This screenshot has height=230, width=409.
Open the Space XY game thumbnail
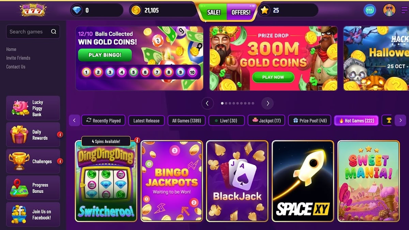point(303,181)
